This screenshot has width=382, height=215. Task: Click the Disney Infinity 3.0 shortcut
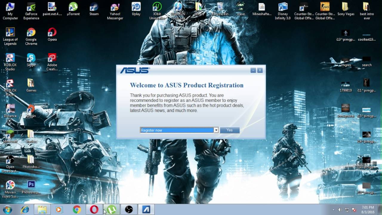(283, 11)
